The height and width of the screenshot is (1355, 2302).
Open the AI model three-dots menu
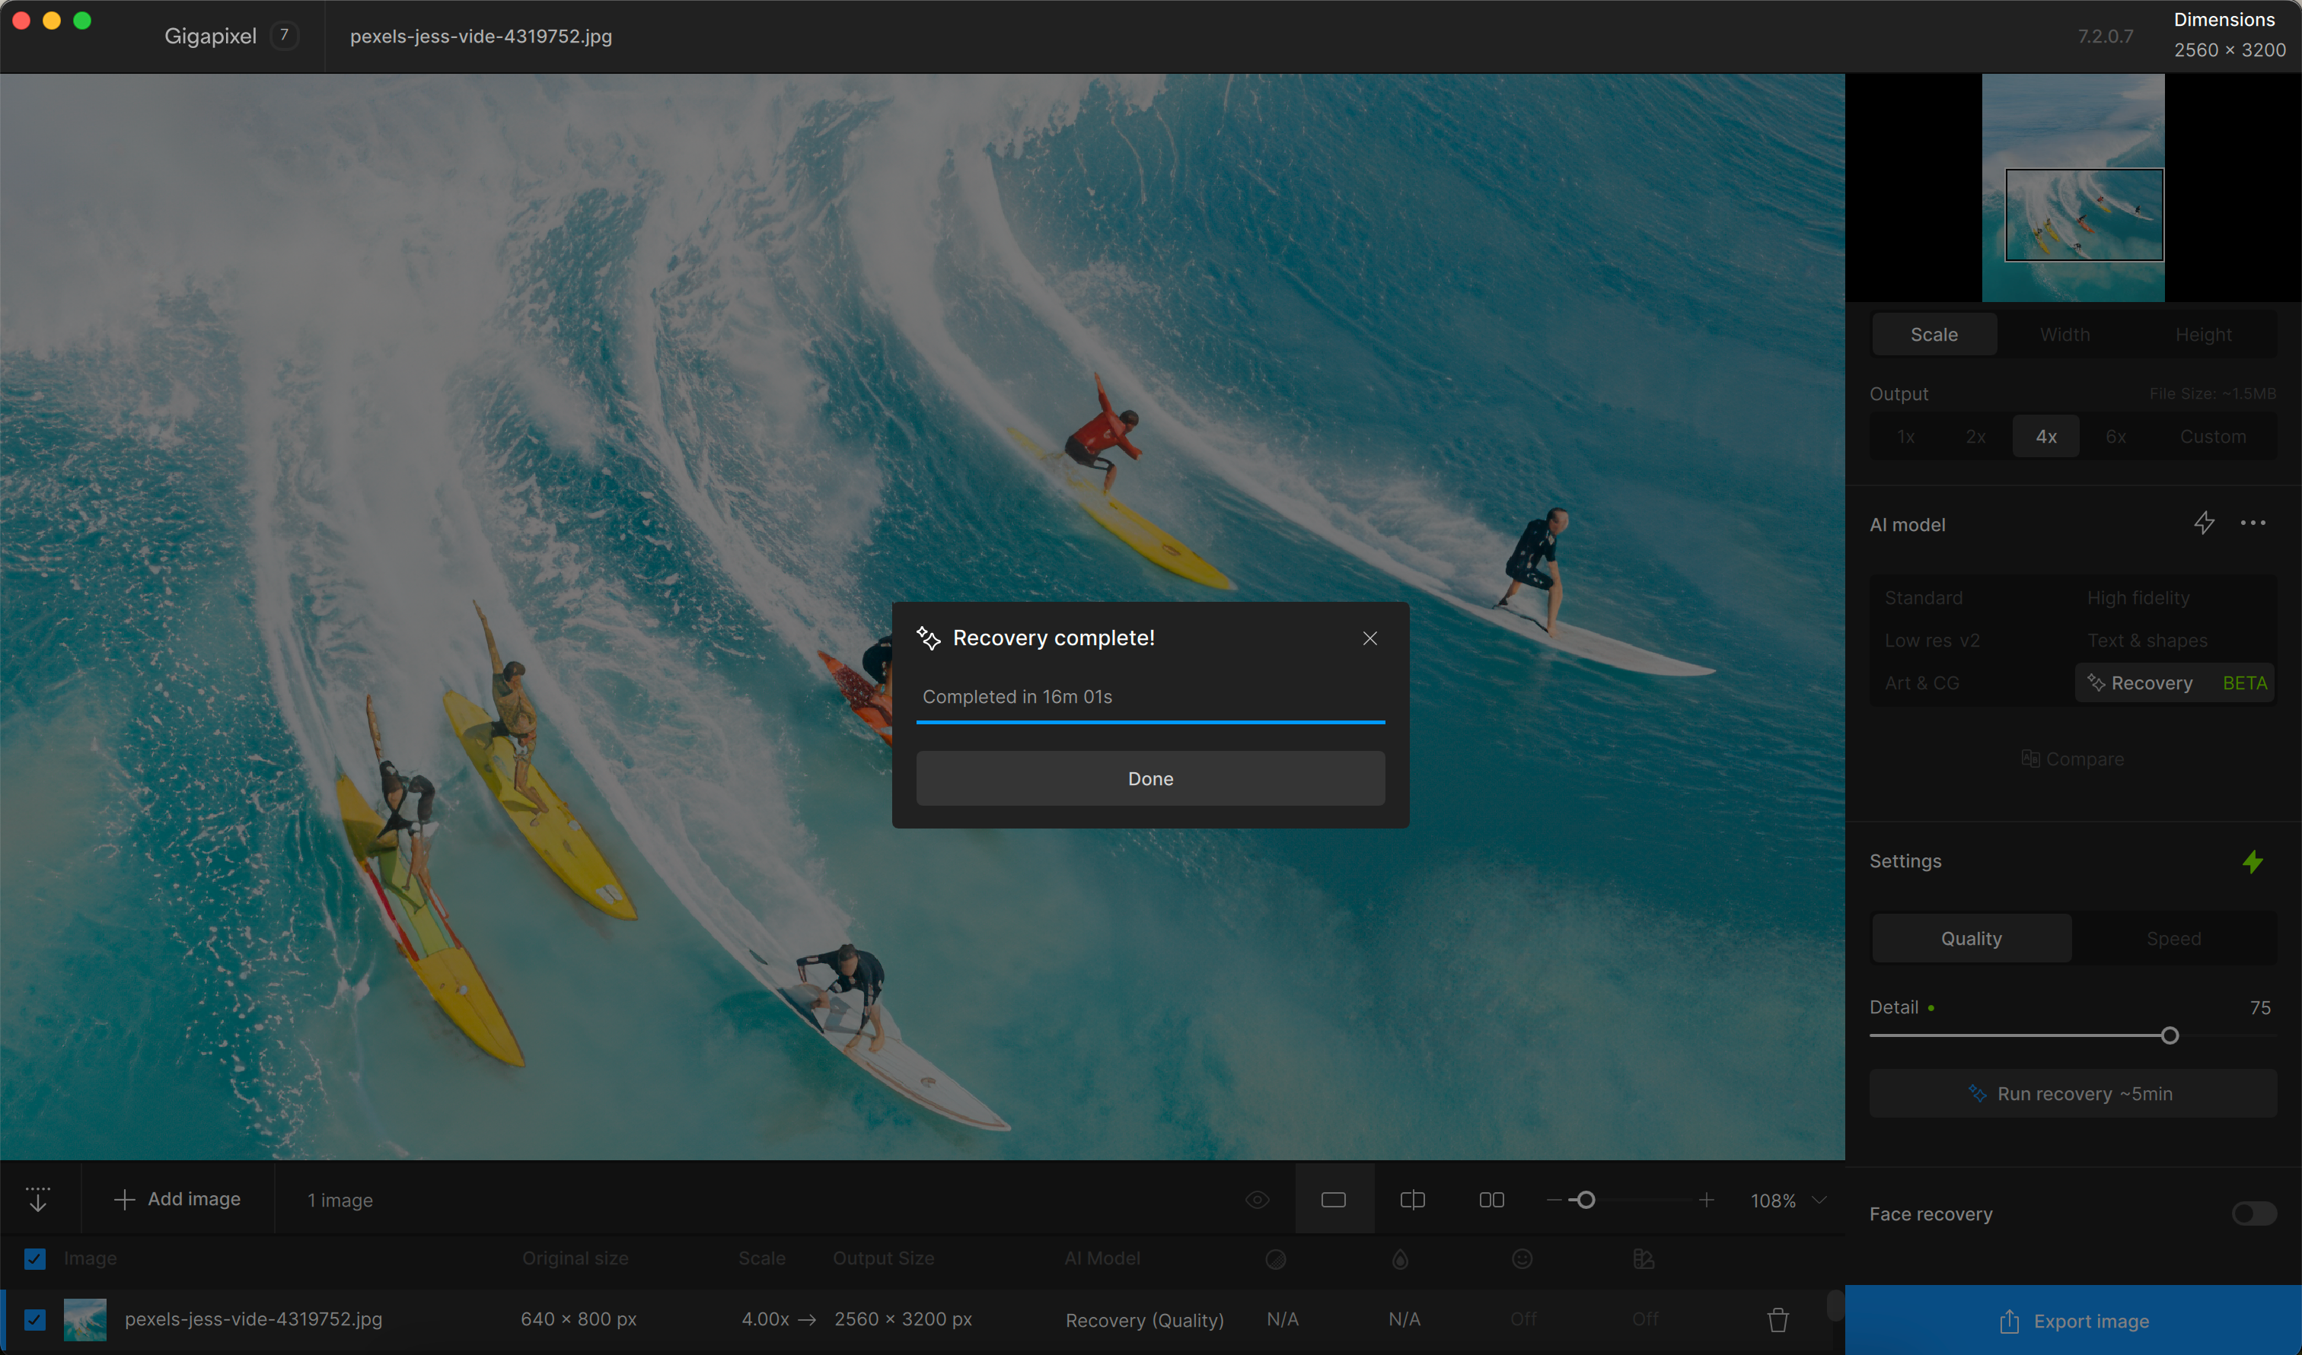tap(2253, 523)
